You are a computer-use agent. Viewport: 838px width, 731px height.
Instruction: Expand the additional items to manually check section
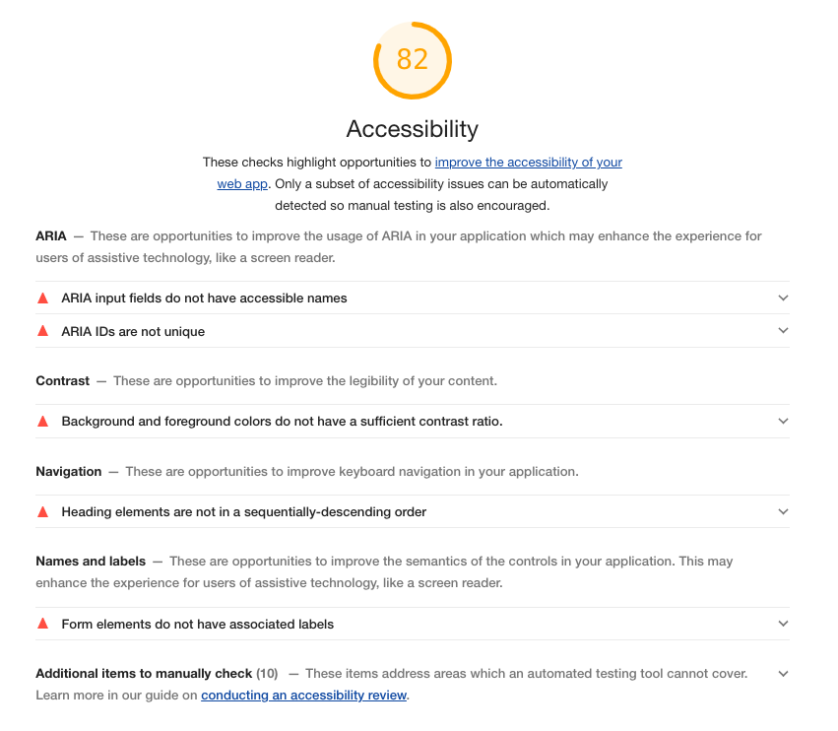pyautogui.click(x=783, y=673)
